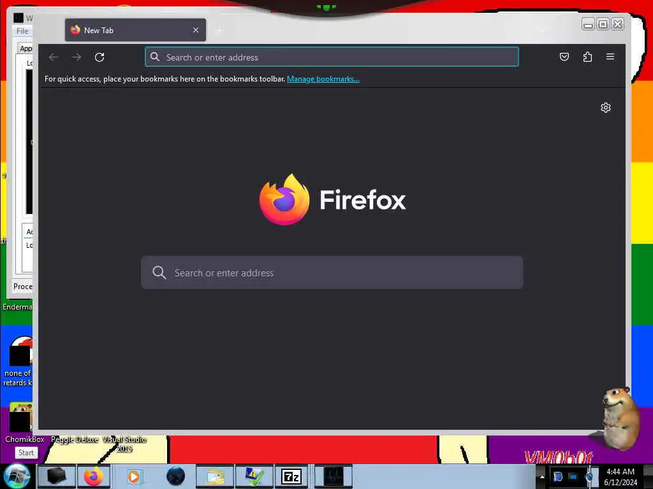Open the Pocket save icon
The image size is (653, 489).
pyautogui.click(x=564, y=57)
